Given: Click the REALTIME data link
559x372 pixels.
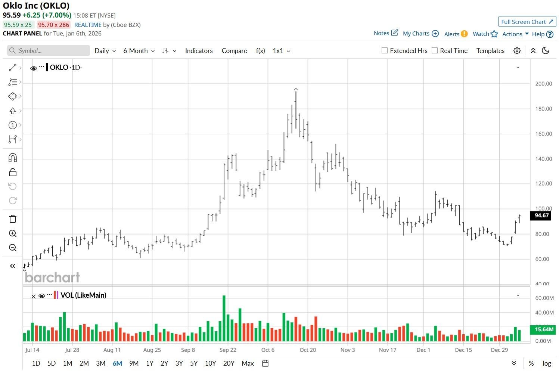Looking at the screenshot, I should pyautogui.click(x=88, y=25).
